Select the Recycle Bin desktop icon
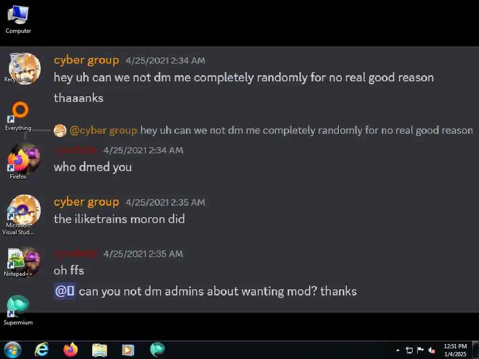Image resolution: width=479 pixels, height=359 pixels. tap(18, 68)
